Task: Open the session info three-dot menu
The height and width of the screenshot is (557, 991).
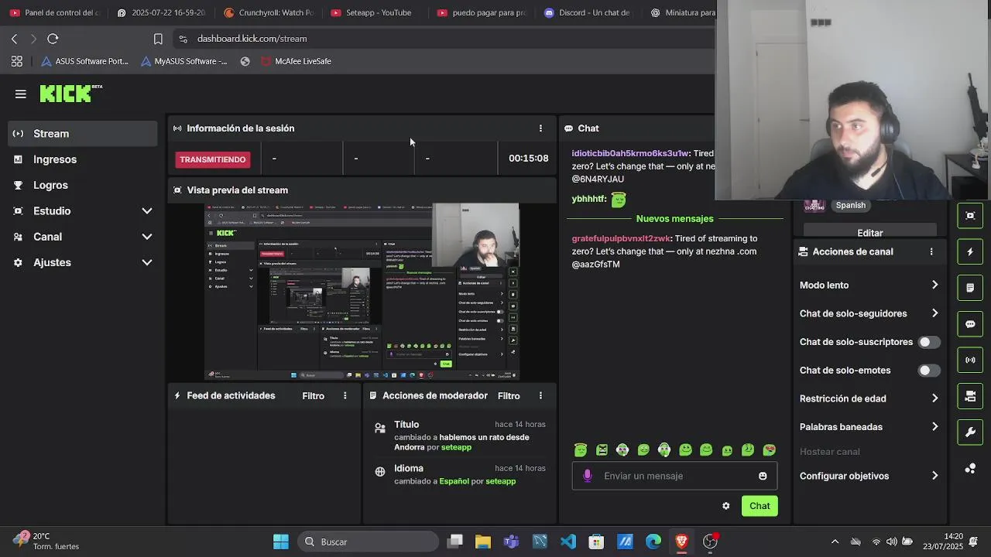Action: 540,128
